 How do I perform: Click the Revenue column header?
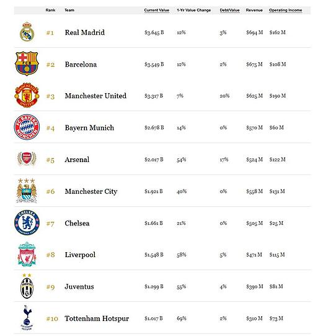coord(254,10)
